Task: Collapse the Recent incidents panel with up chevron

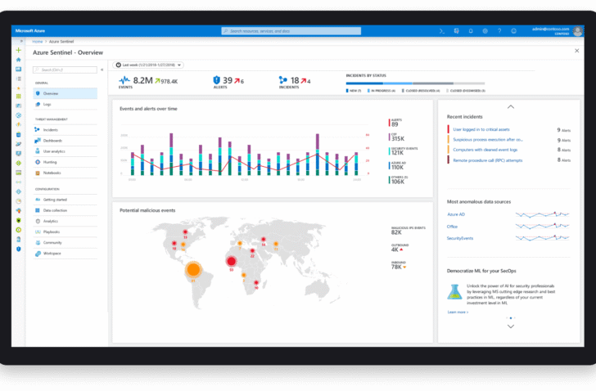Action: 511,107
